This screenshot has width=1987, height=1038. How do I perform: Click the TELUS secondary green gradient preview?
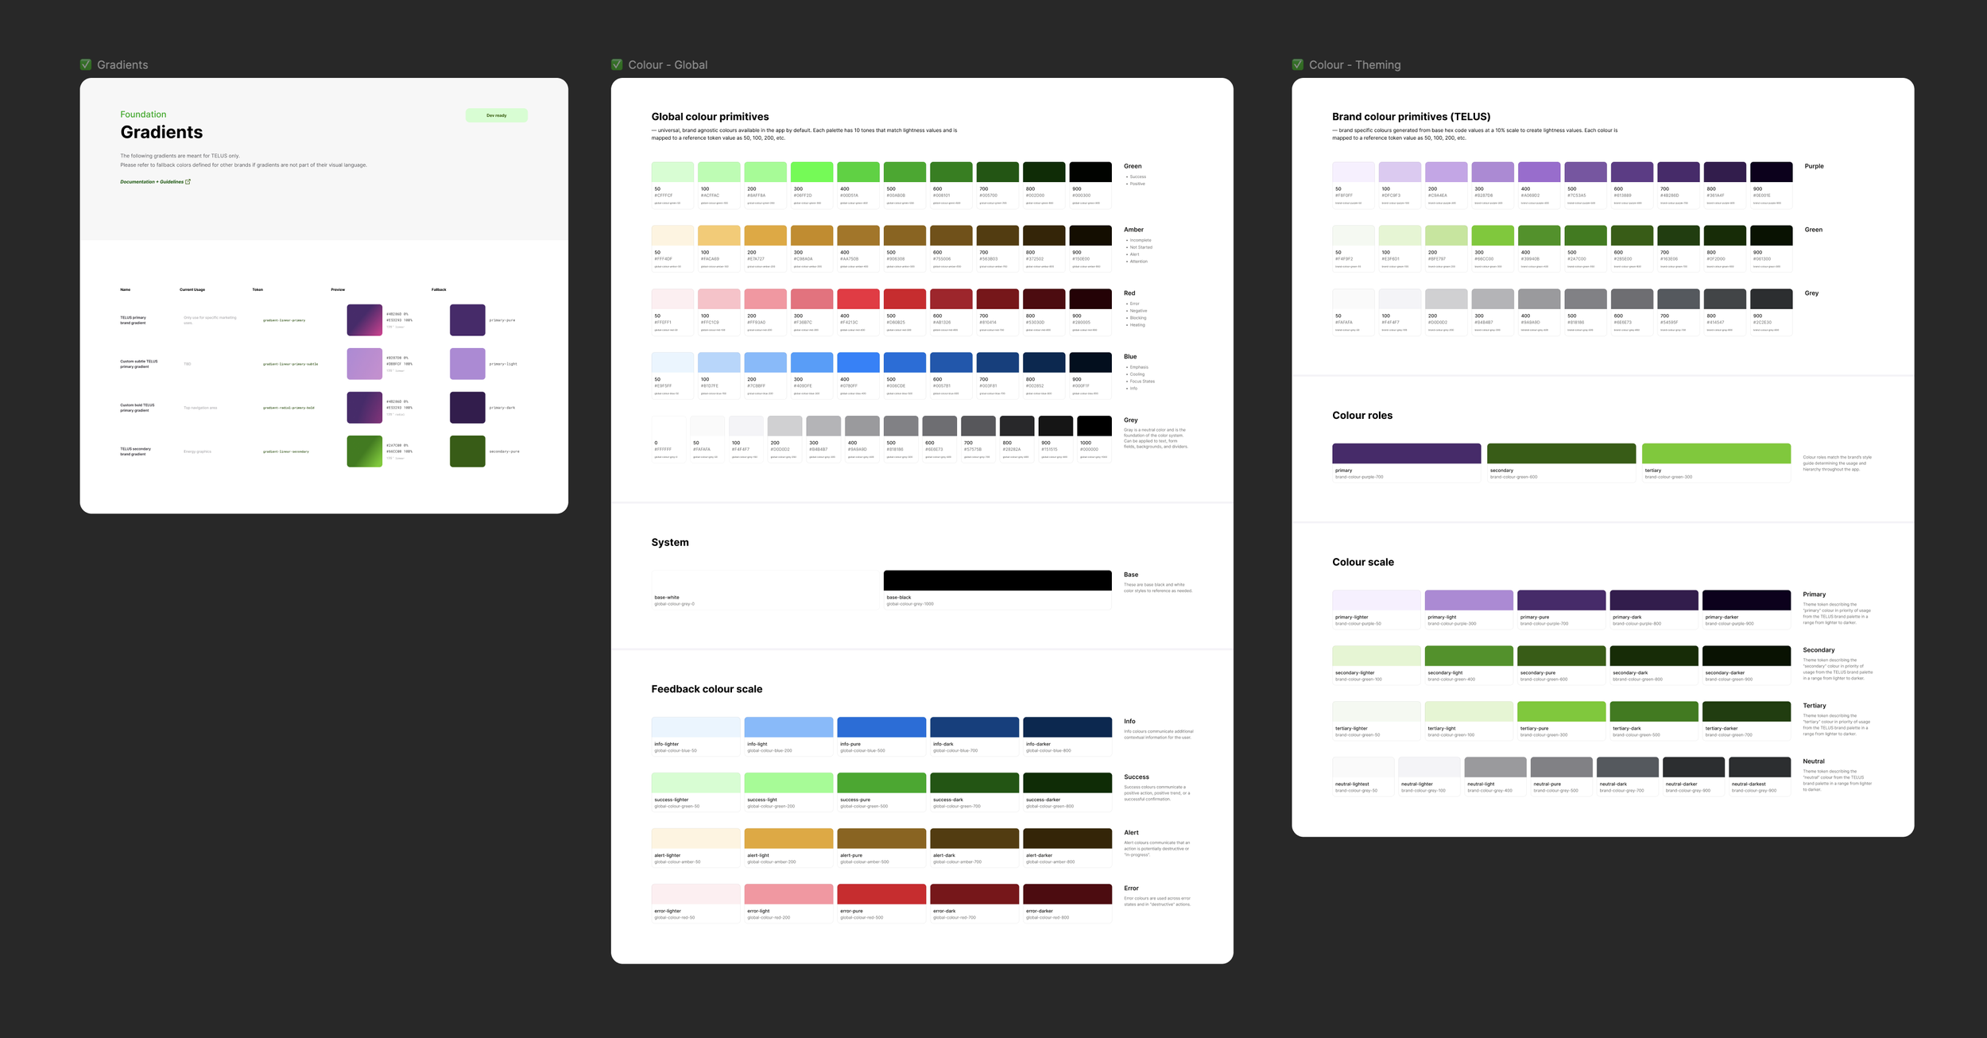point(364,451)
